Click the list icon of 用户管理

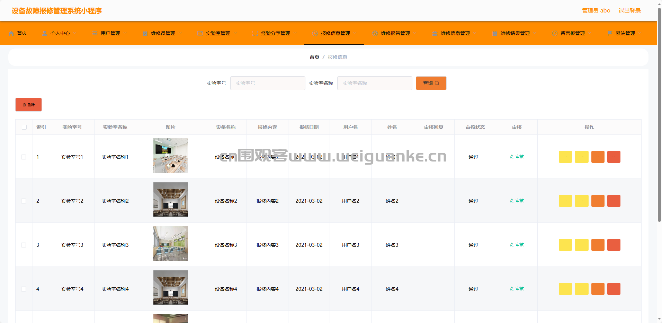click(95, 33)
